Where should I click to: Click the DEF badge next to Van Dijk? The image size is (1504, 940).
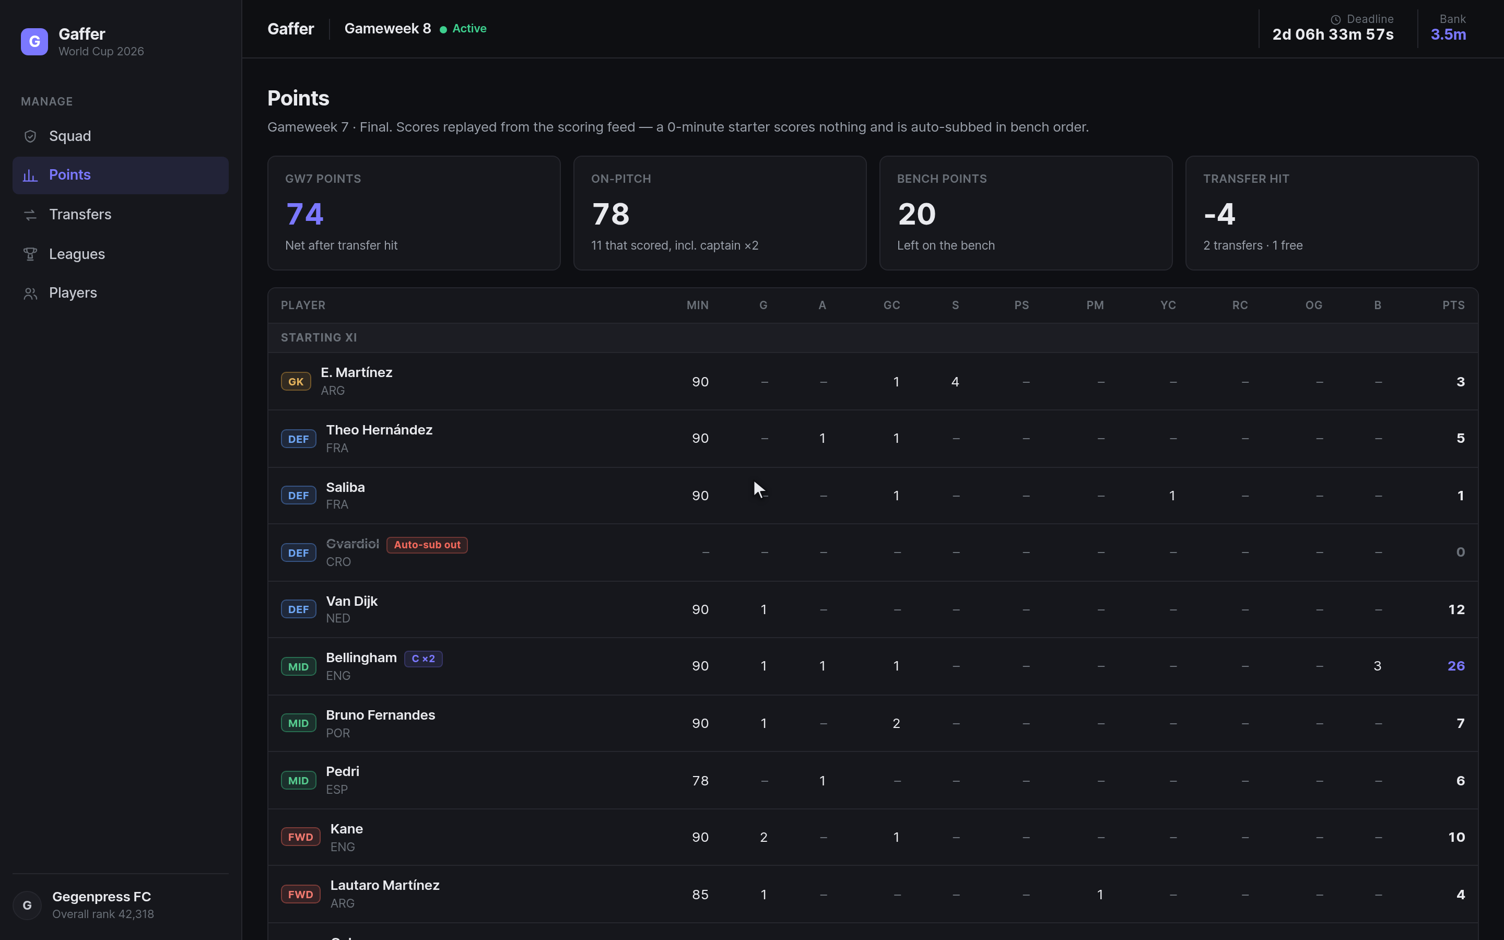pos(298,609)
